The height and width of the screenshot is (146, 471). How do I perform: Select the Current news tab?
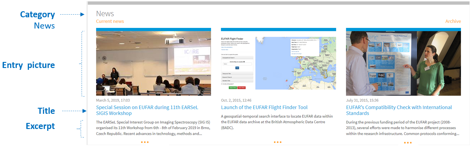point(110,21)
